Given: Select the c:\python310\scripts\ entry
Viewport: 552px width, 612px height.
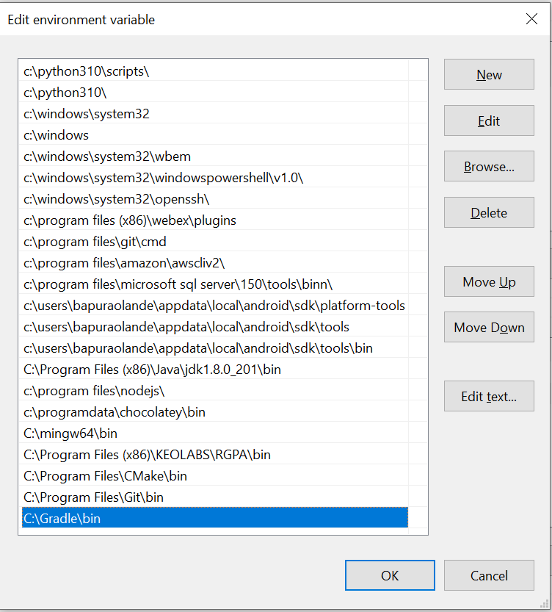Looking at the screenshot, I should coord(215,71).
